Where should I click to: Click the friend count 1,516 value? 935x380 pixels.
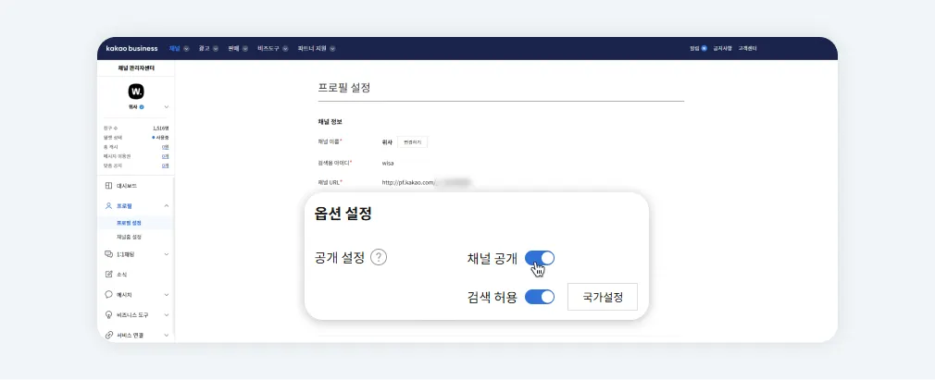tap(160, 129)
